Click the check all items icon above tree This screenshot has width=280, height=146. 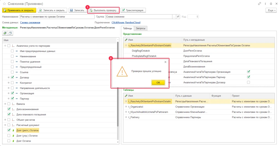pyautogui.click(x=5, y=33)
